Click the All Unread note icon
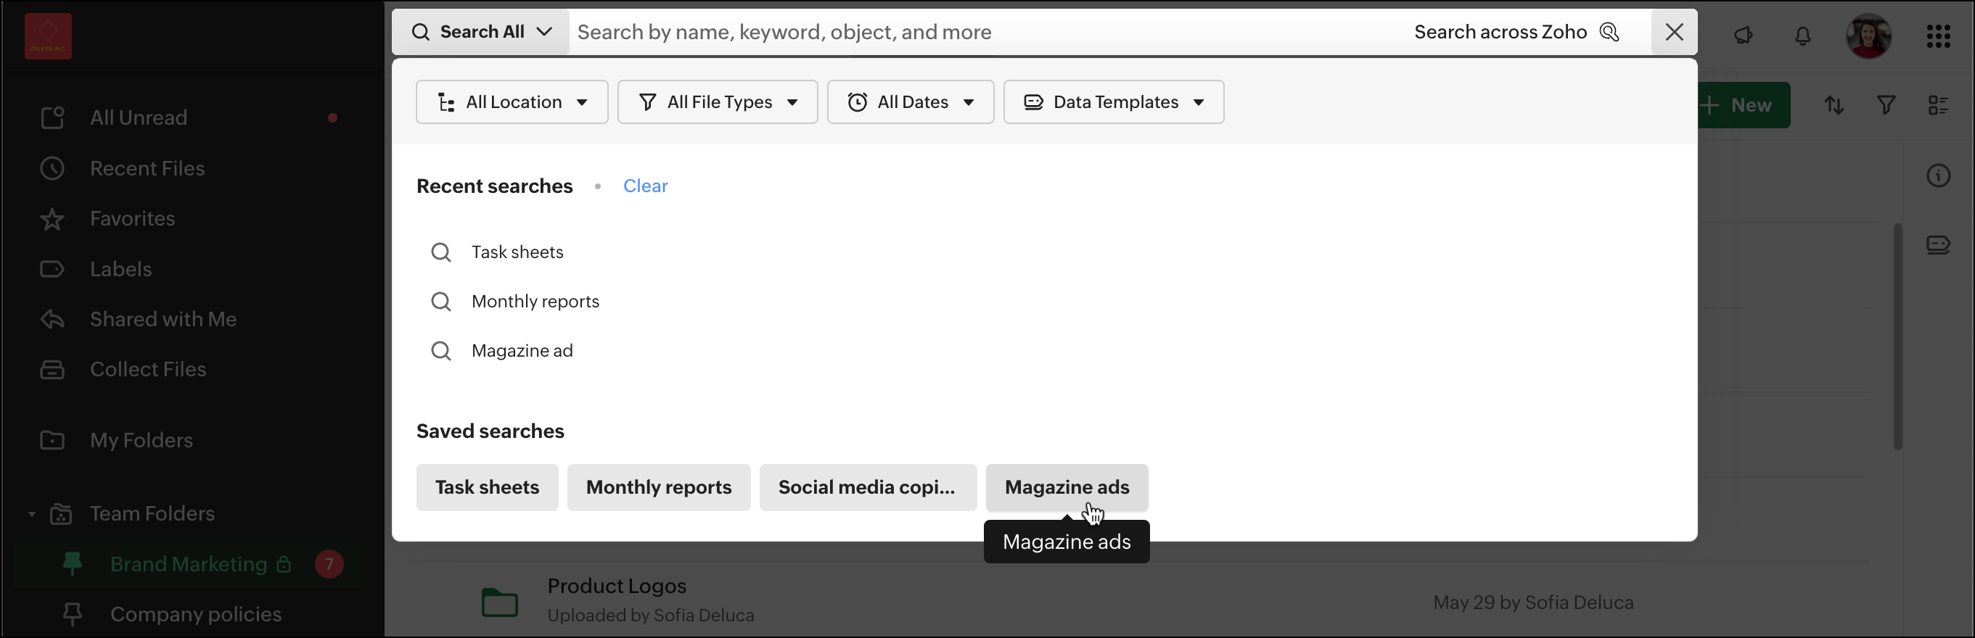This screenshot has width=1975, height=638. (x=52, y=118)
